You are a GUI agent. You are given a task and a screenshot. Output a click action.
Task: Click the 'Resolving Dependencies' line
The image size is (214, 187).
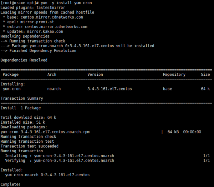(x=25, y=36)
